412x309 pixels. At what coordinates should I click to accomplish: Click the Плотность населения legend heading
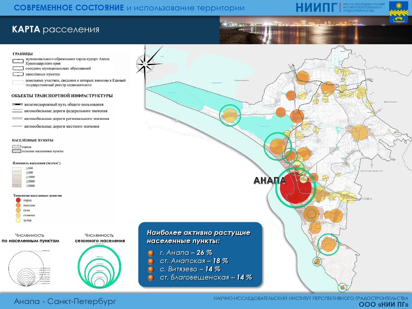click(37, 163)
